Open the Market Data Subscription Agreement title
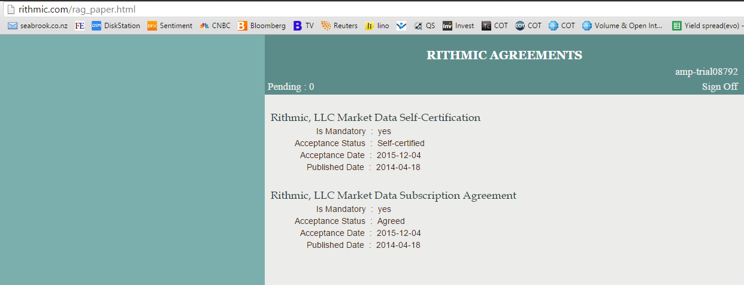The height and width of the screenshot is (285, 744). (394, 195)
